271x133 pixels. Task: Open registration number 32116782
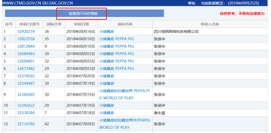(x=26, y=124)
